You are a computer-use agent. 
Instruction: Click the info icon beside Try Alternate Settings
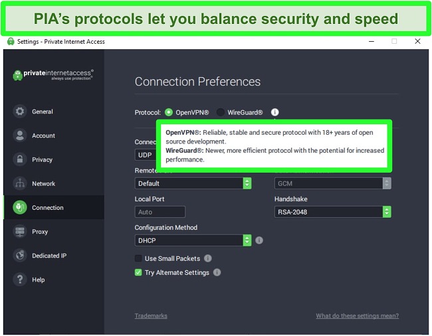click(217, 272)
